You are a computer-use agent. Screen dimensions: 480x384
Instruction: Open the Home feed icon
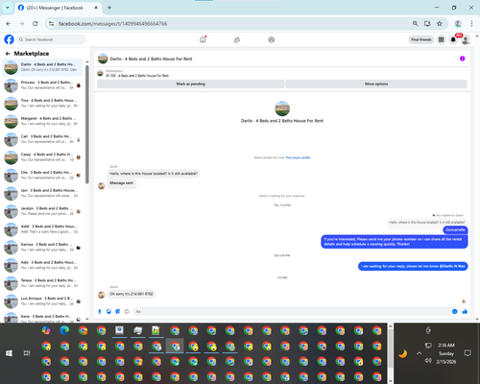click(x=203, y=39)
